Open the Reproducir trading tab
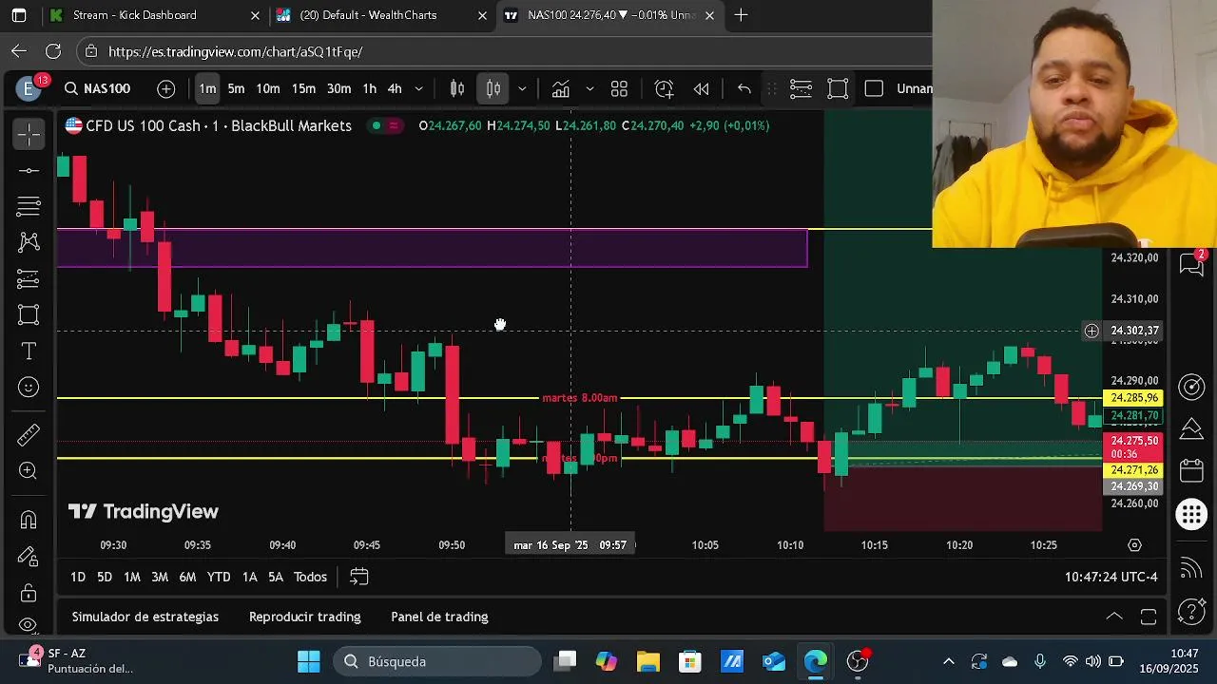The height and width of the screenshot is (684, 1217). point(304,617)
